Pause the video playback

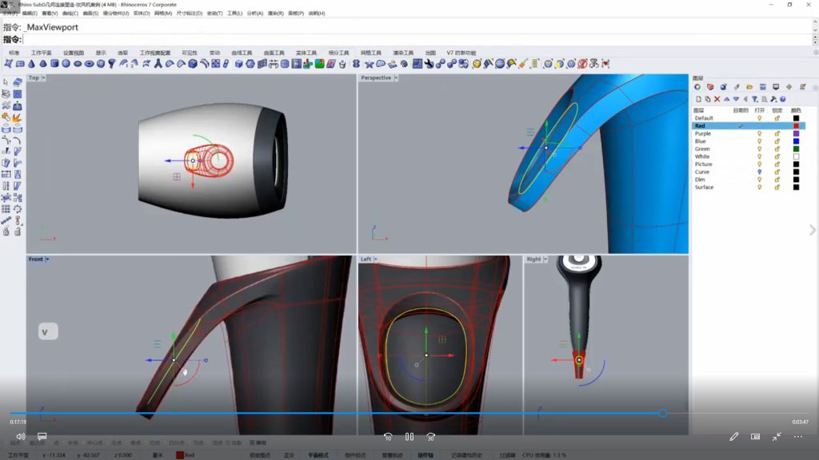coord(409,437)
